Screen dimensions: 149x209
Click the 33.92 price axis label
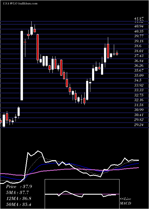tap(139, 85)
